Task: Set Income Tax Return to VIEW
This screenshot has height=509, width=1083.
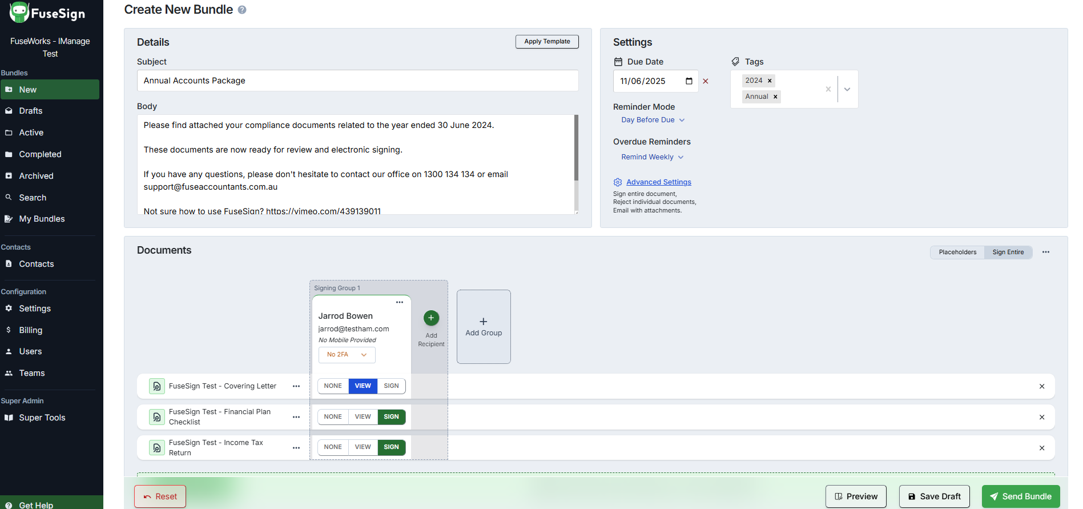Action: [x=363, y=447]
